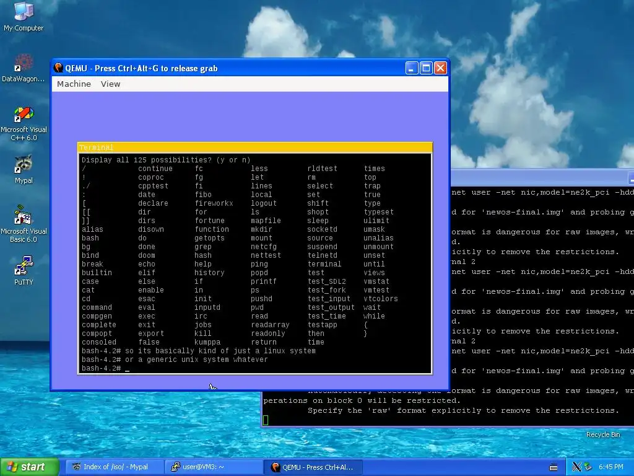Switch to QEMU taskbar button
This screenshot has height=476, width=634.
(313, 467)
